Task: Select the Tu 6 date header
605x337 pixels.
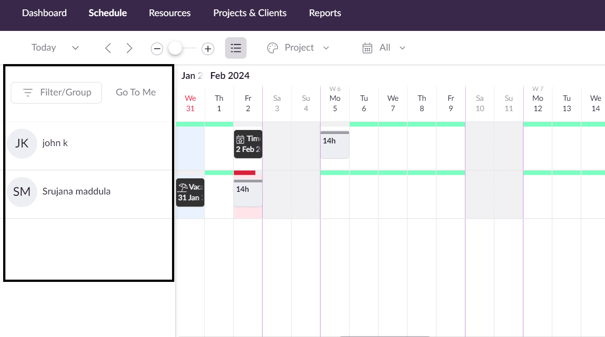Action: coord(364,103)
